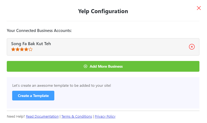Click the word Template in the blue button
The width and height of the screenshot is (207, 123).
41,96
